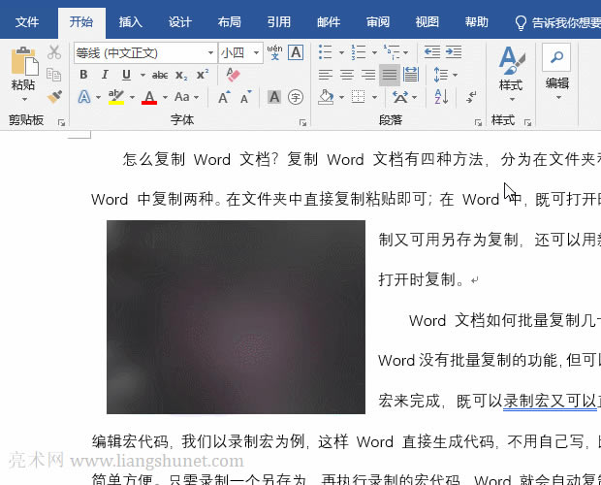Screen dimensions: 601x485
Task: Select the Format Painter brush
Action: pyautogui.click(x=54, y=97)
